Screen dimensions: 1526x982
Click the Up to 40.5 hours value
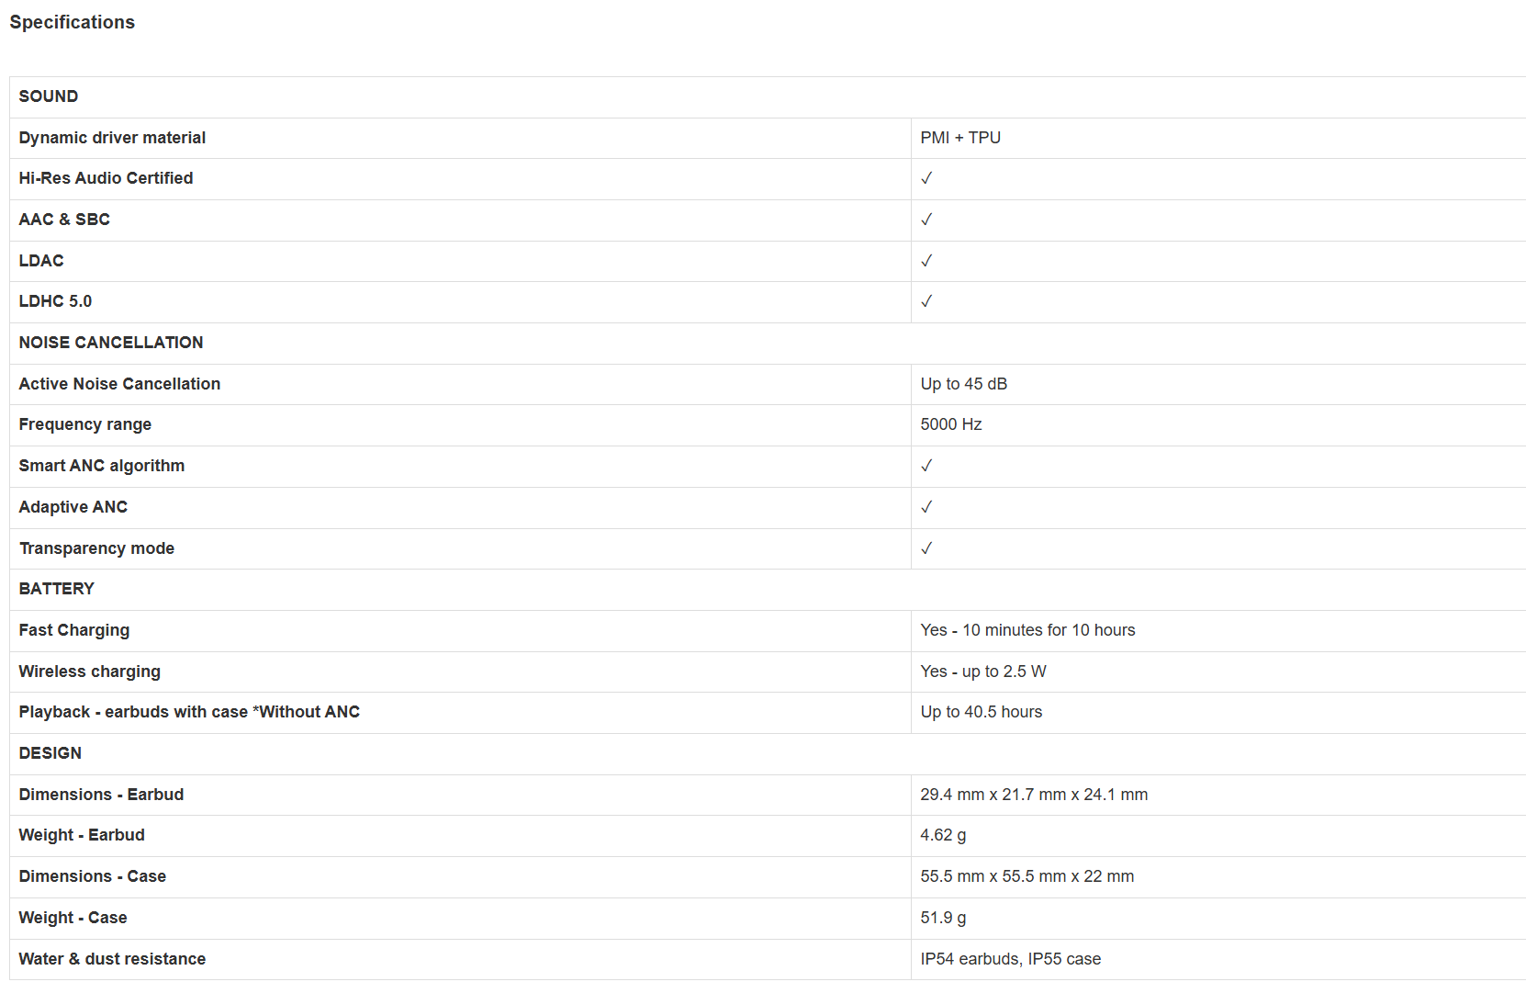[982, 712]
